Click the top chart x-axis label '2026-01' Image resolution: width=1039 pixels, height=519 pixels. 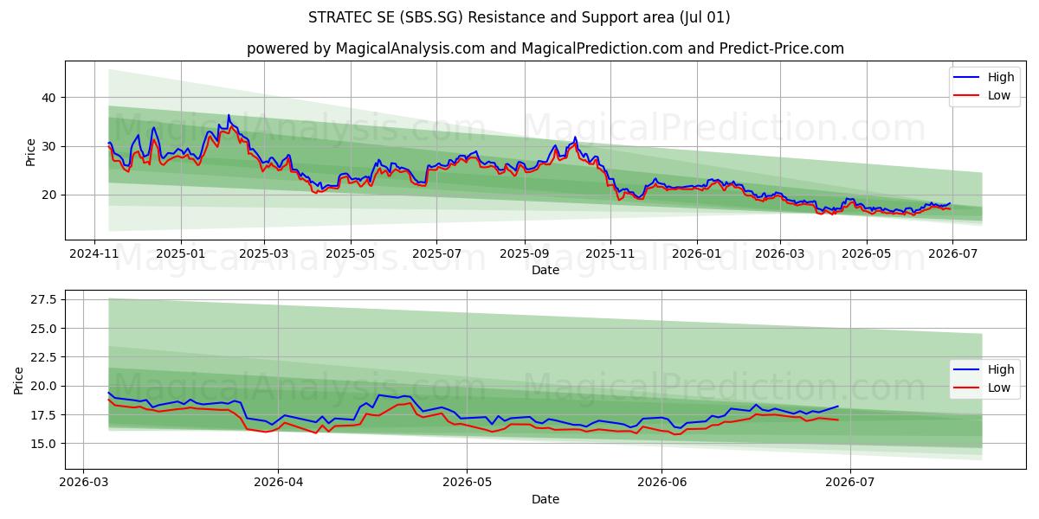click(x=695, y=253)
